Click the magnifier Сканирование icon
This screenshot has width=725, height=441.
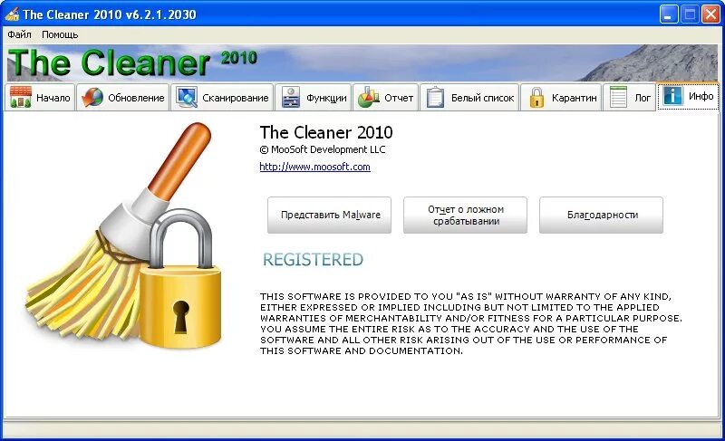click(x=187, y=98)
